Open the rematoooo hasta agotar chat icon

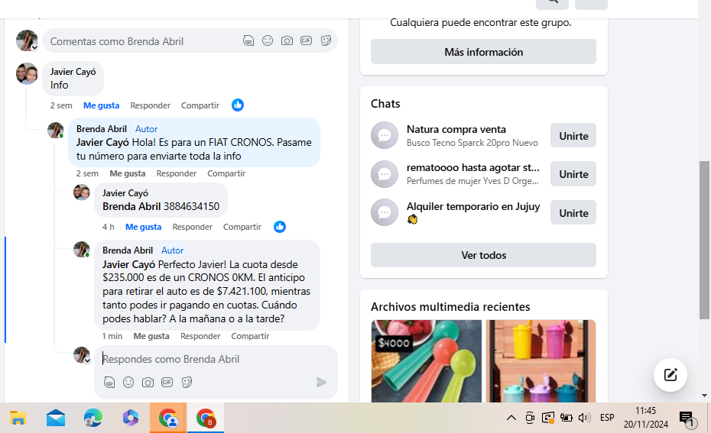tap(385, 174)
